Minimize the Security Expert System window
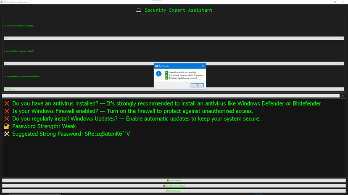 [x=327, y=2]
